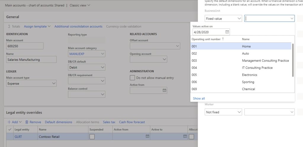The height and width of the screenshot is (147, 303).
Task: Open Cash flow forecast
Action: tap(132, 122)
